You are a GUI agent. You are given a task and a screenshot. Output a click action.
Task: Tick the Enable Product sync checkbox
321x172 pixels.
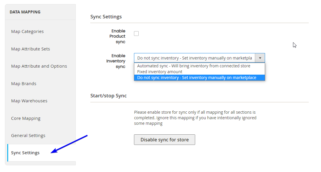136,34
